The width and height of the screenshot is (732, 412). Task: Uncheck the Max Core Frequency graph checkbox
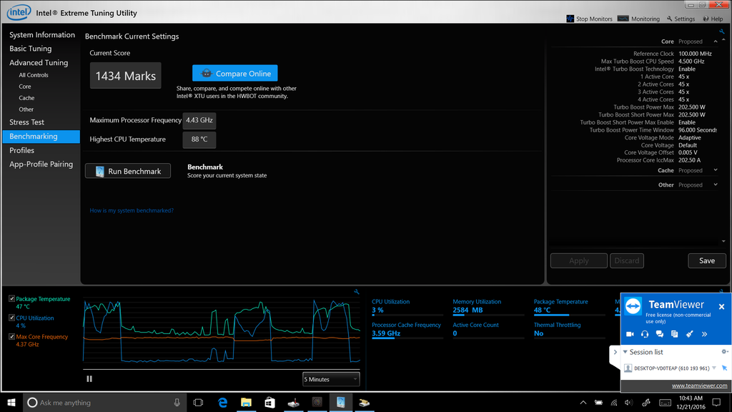click(x=11, y=336)
